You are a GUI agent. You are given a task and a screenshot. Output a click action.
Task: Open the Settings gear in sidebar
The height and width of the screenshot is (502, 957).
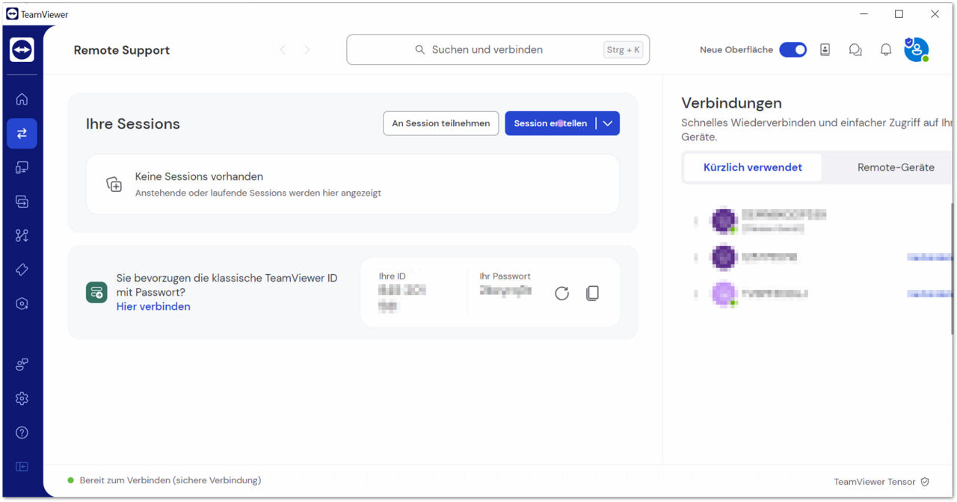(22, 399)
